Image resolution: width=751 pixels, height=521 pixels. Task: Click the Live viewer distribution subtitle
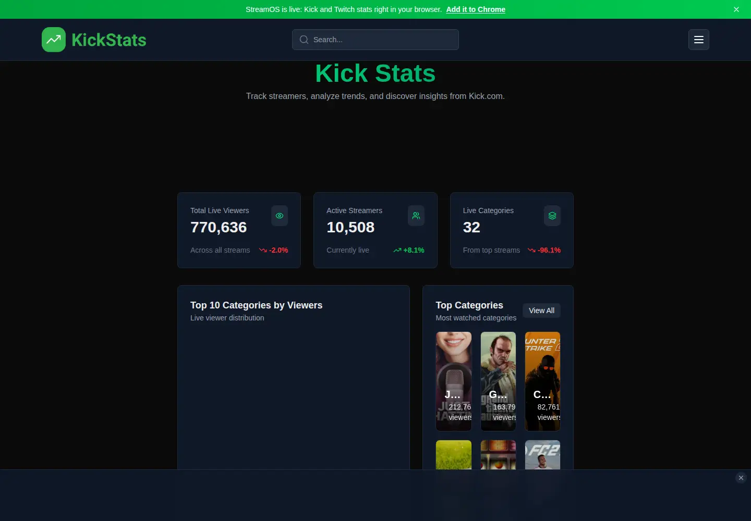(x=227, y=318)
